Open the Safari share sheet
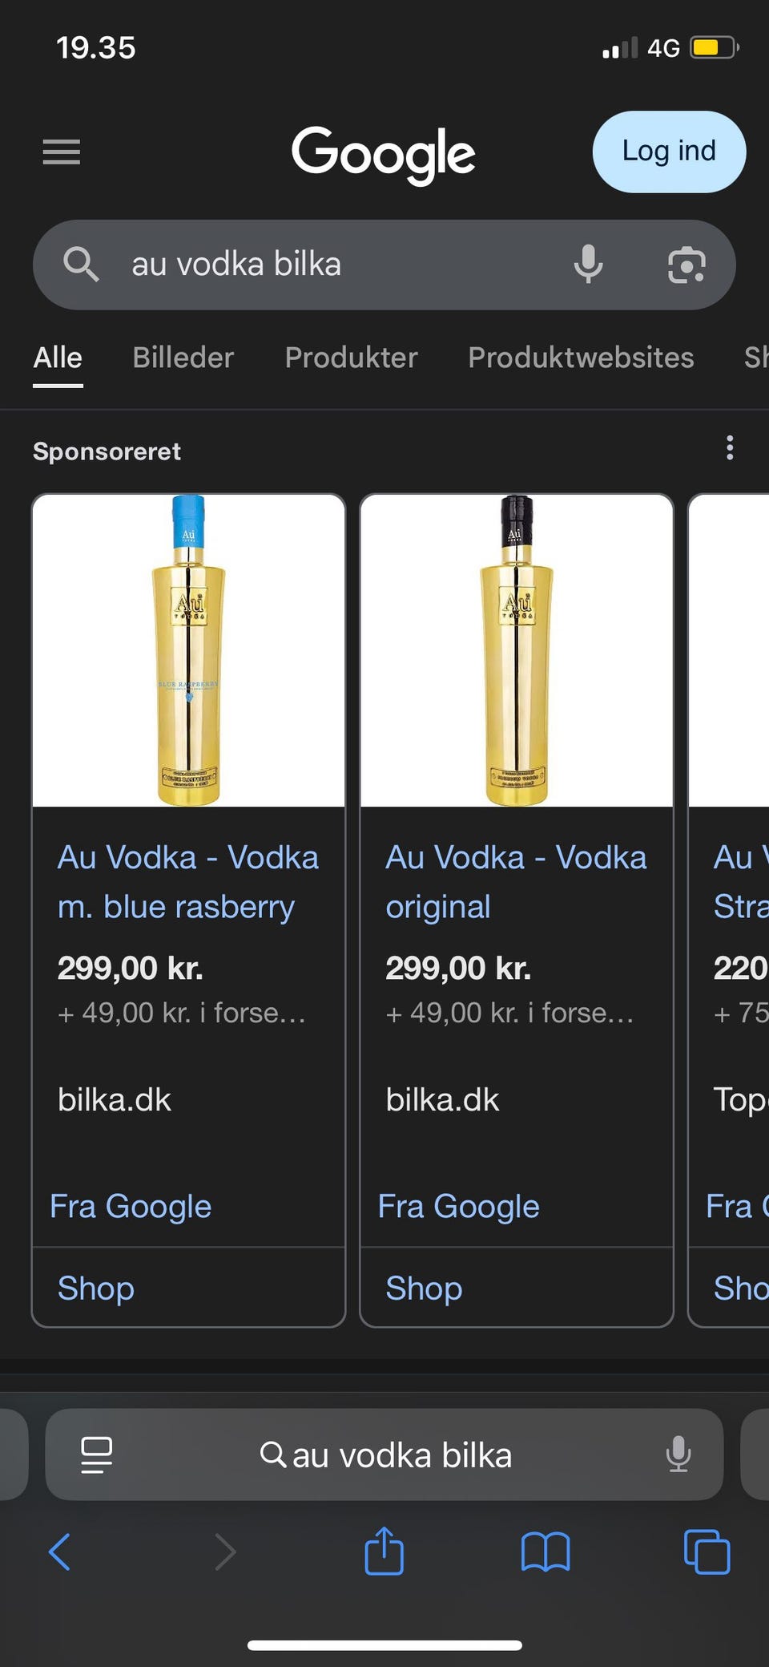Viewport: 769px width, 1667px height. [384, 1552]
